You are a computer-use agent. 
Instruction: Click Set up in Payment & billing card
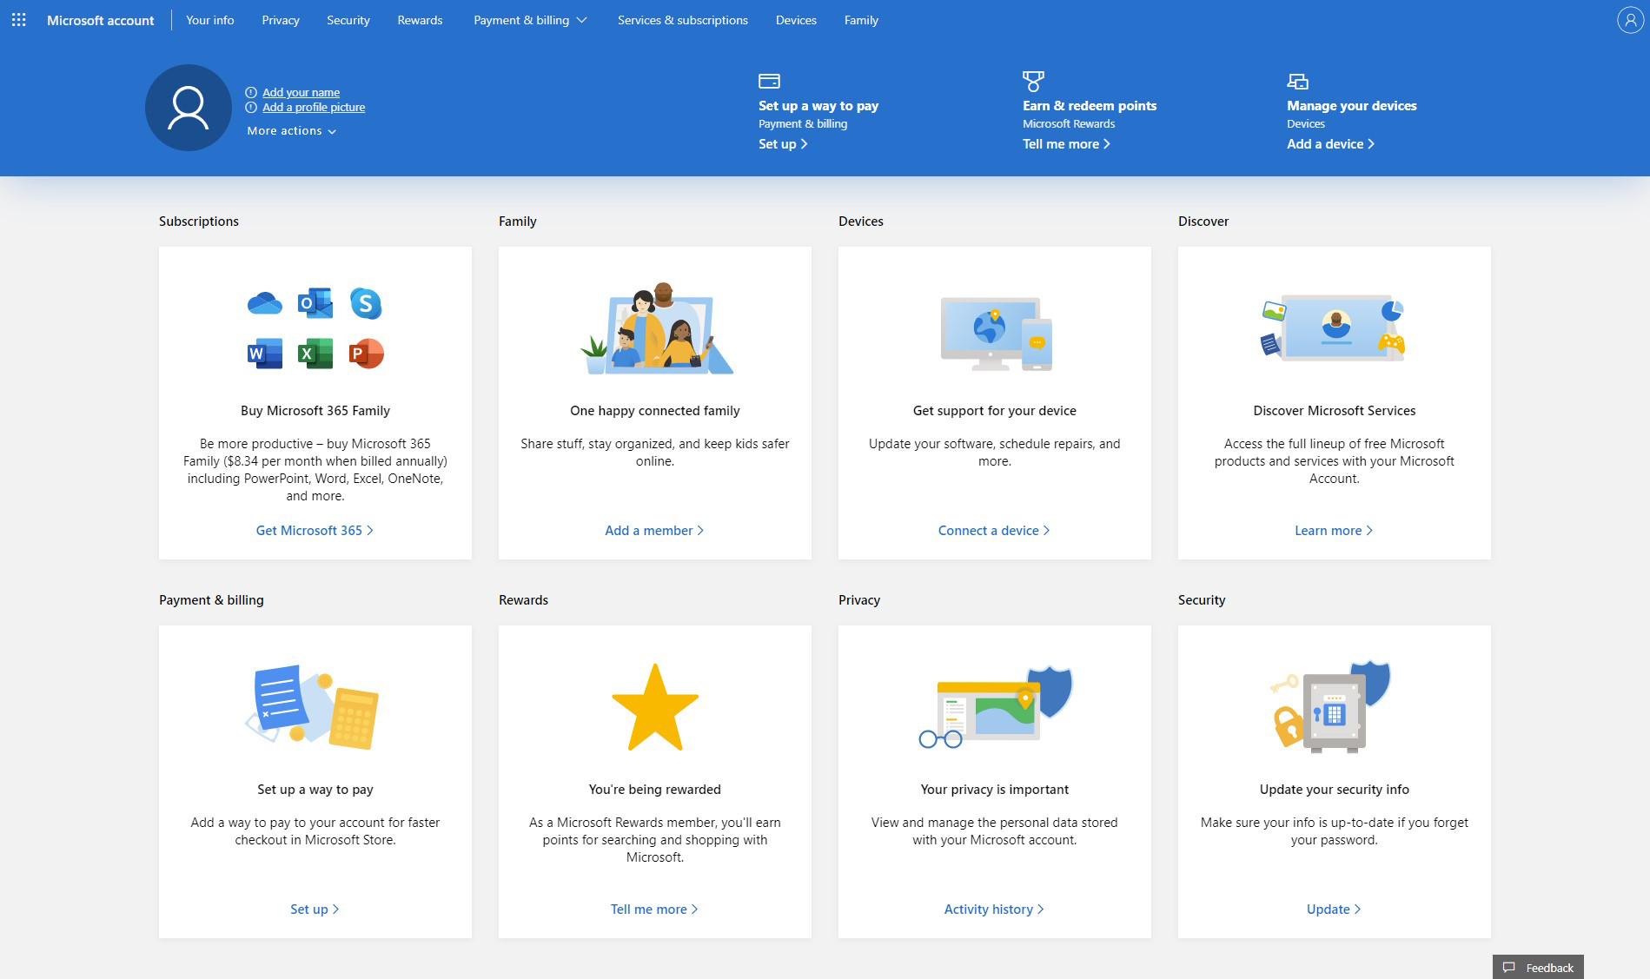315,910
